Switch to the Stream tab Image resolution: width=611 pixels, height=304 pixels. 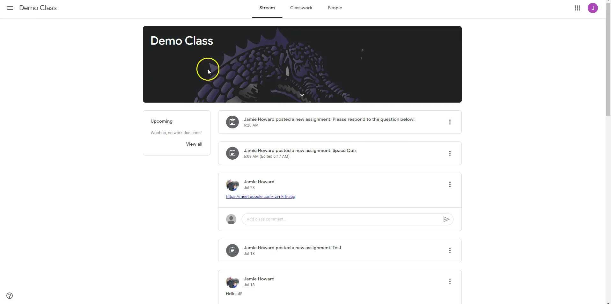coord(267,8)
